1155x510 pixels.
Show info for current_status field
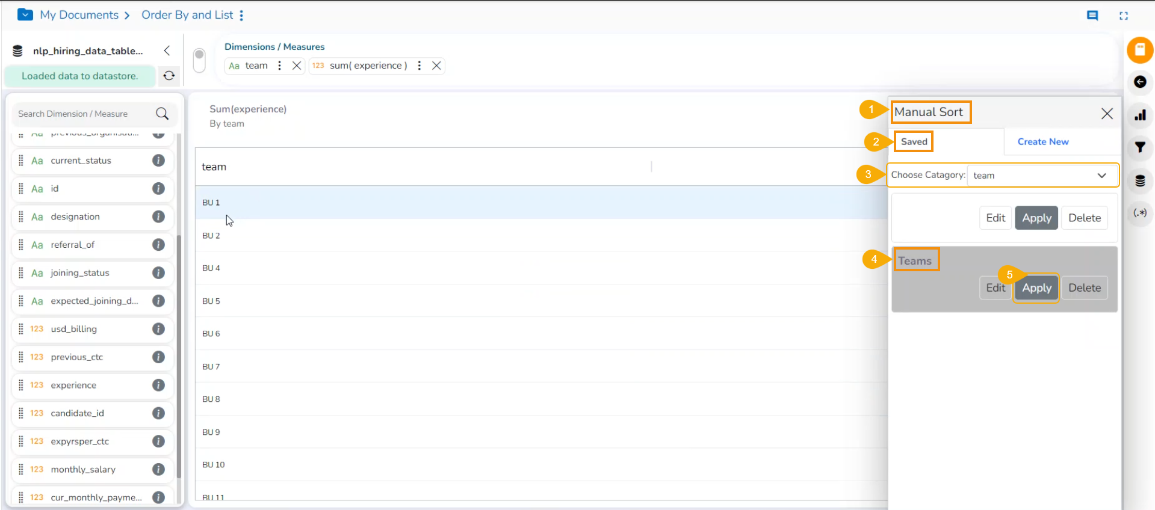pyautogui.click(x=158, y=161)
